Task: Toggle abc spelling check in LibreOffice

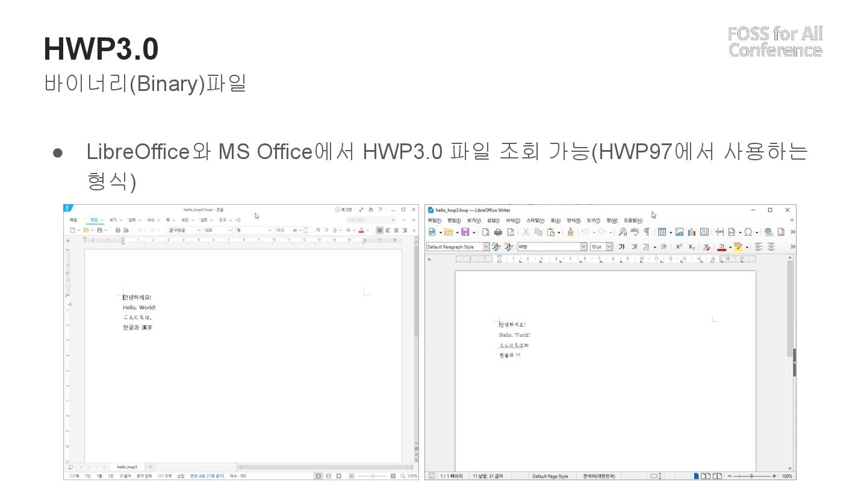Action: click(635, 231)
